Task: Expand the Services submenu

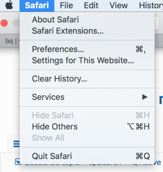Action: (87, 97)
